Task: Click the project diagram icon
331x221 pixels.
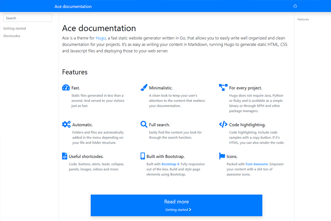Action: pos(223,88)
